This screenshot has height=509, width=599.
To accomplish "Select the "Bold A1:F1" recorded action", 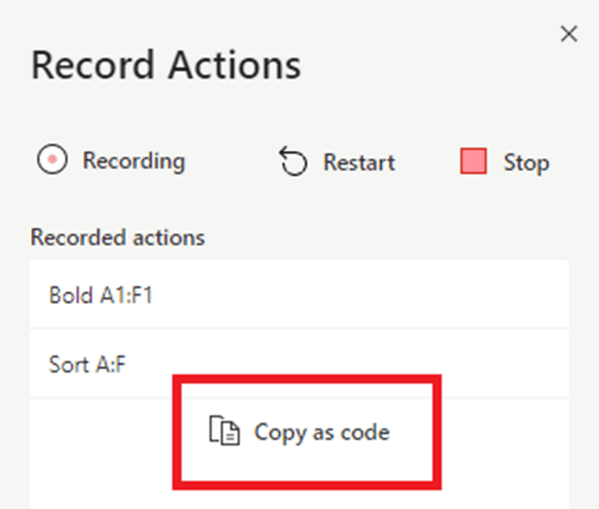I will pyautogui.click(x=100, y=295).
